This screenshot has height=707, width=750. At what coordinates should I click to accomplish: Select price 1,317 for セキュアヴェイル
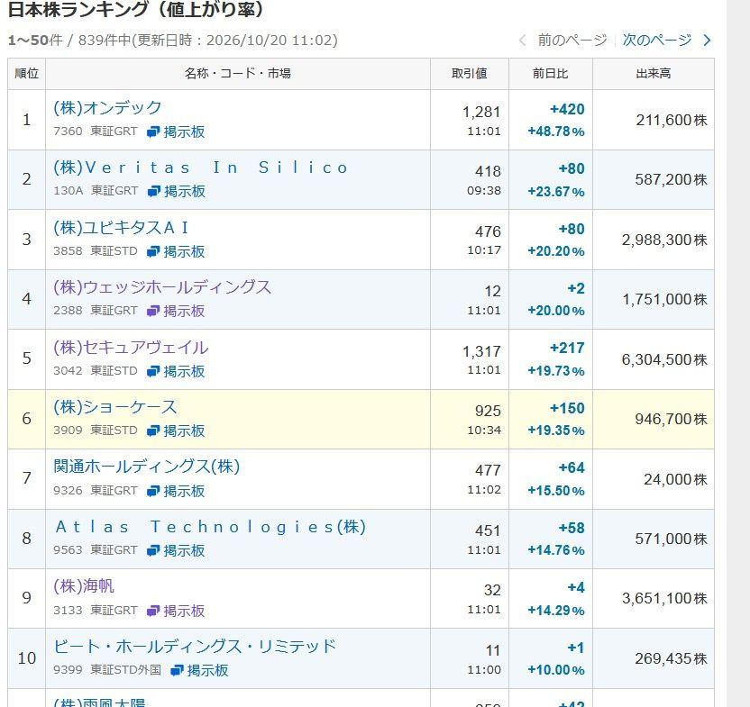(x=481, y=351)
